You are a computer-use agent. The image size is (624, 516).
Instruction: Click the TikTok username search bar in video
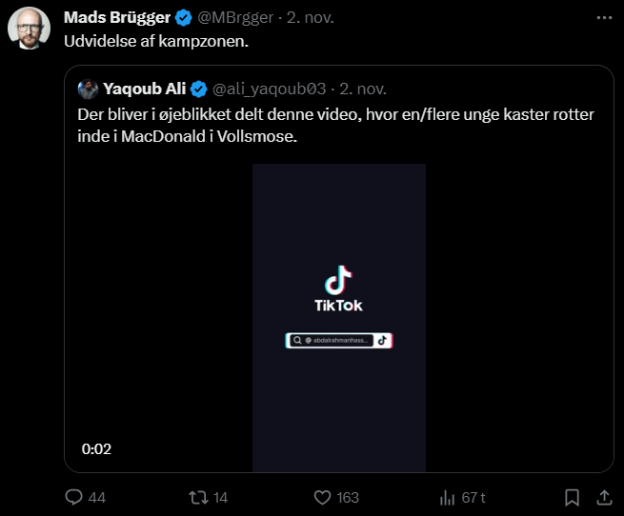coord(338,339)
